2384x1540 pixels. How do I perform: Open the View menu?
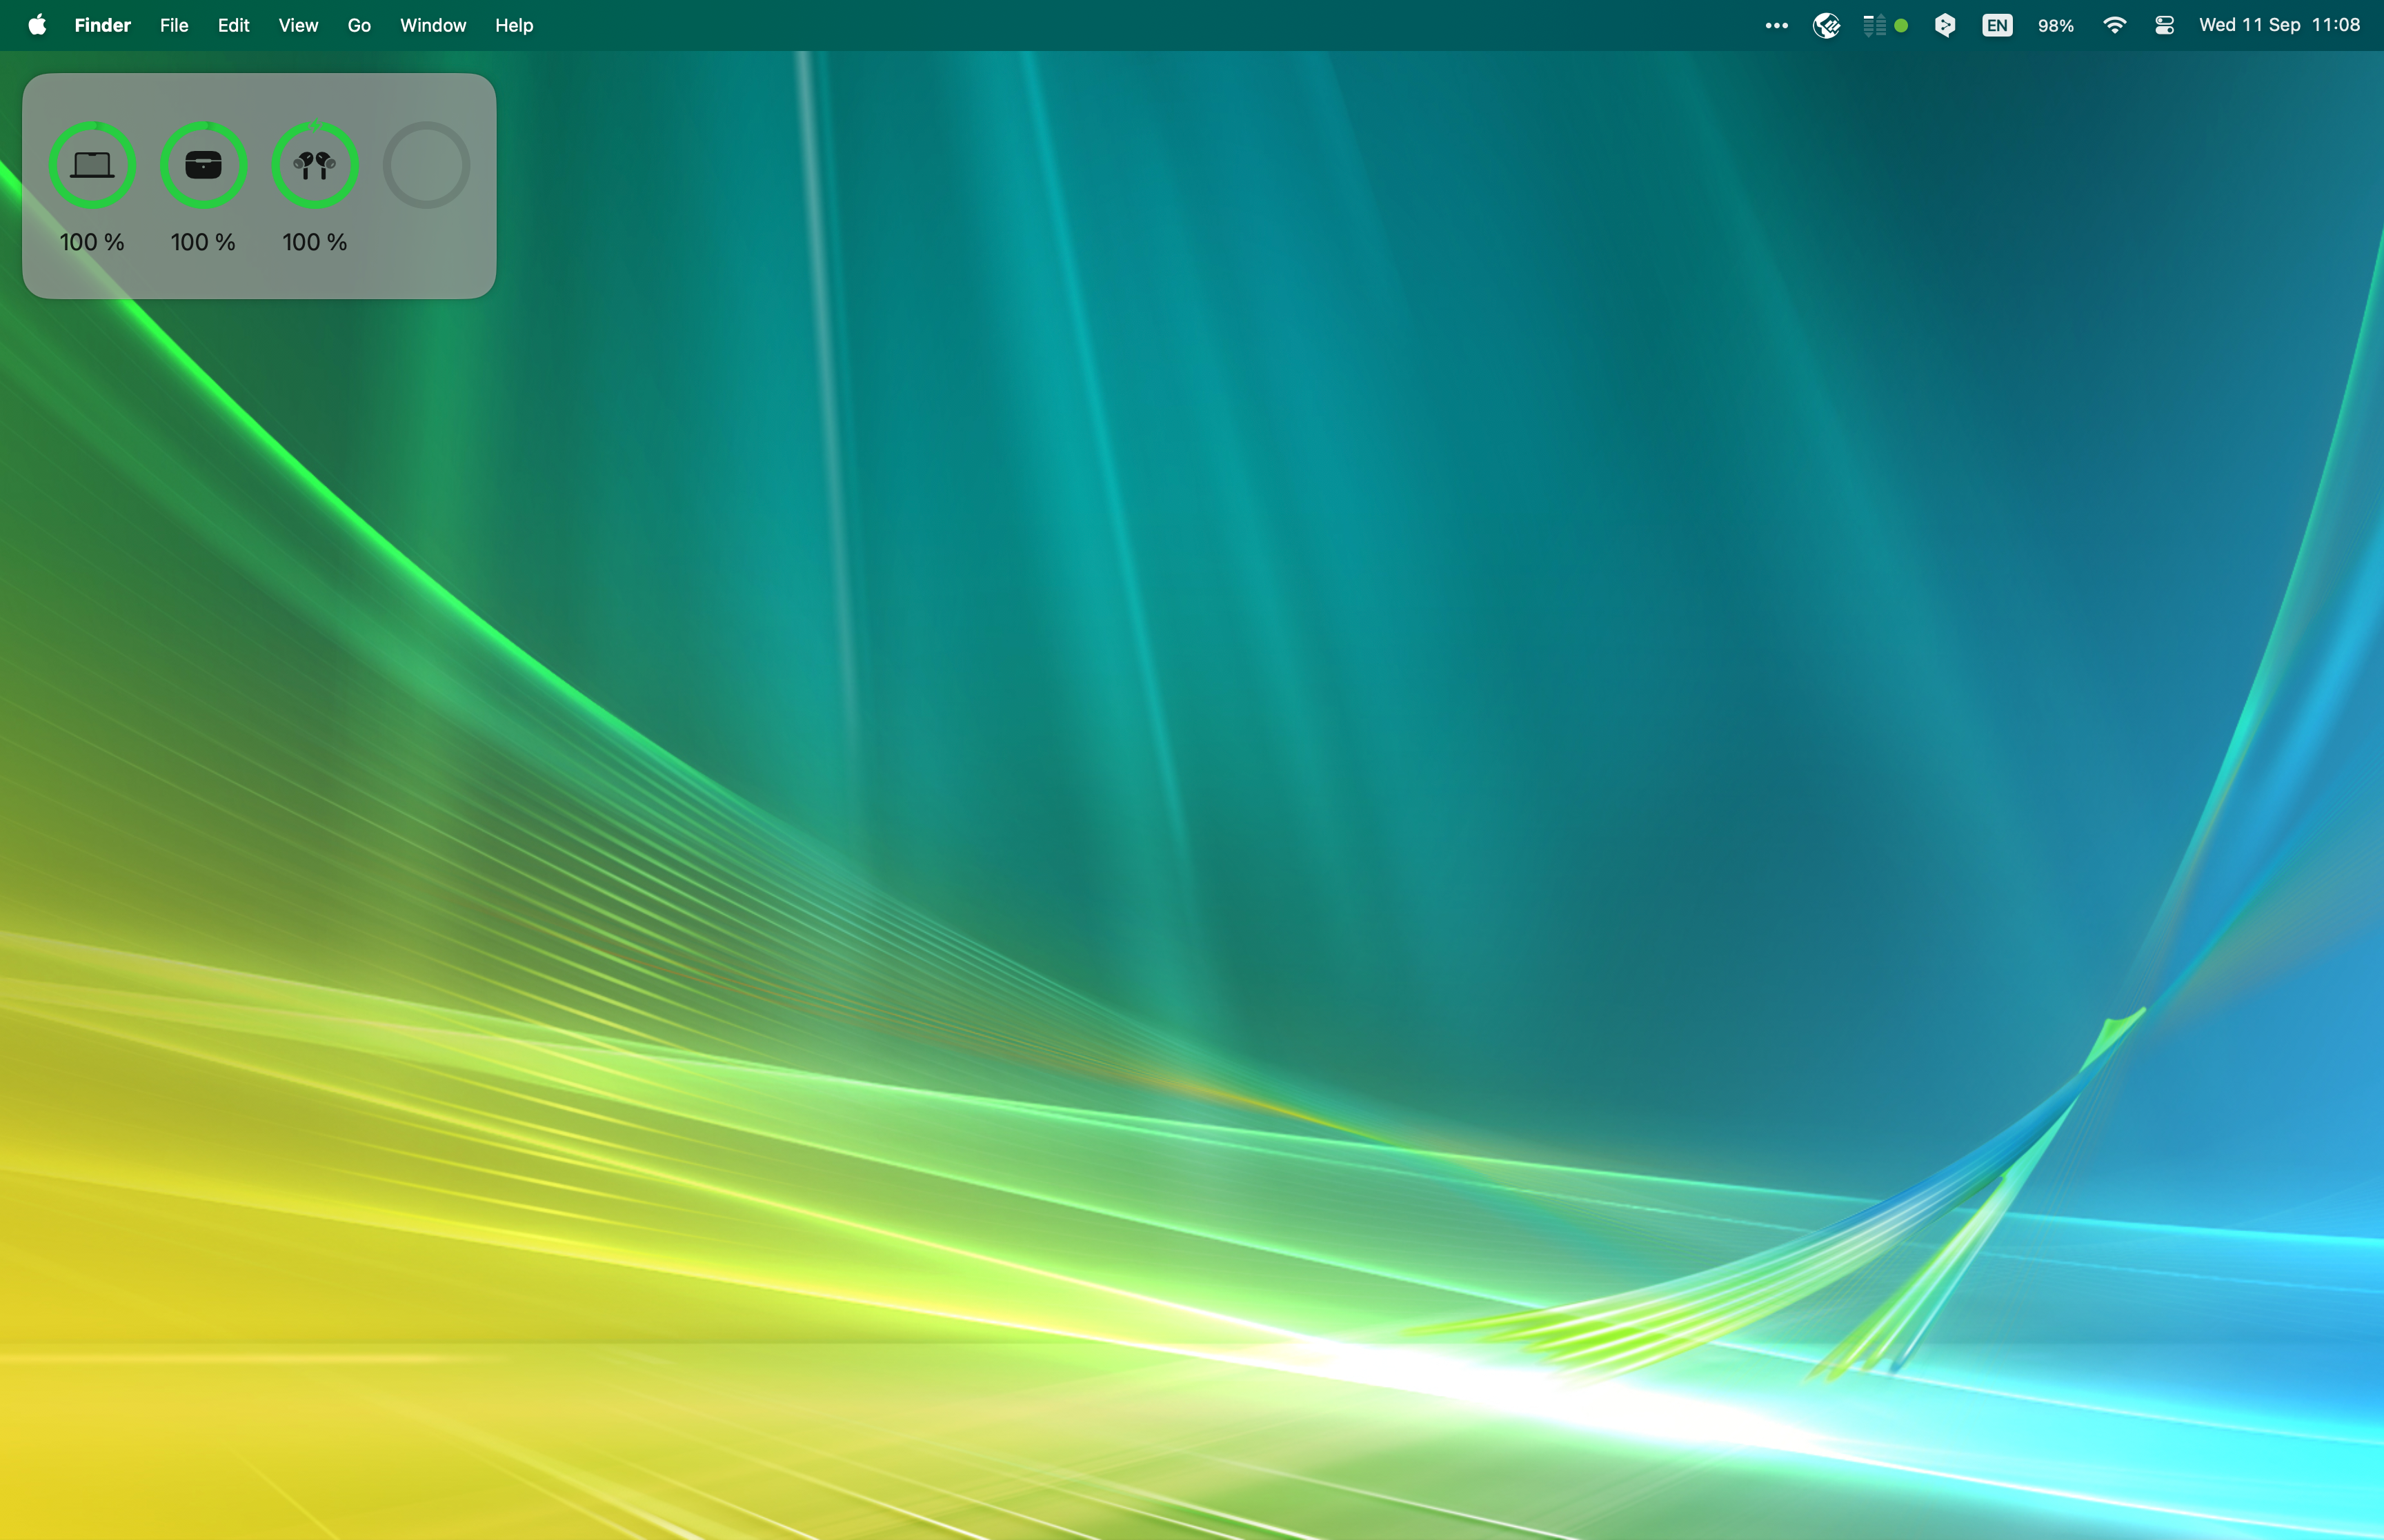[298, 25]
